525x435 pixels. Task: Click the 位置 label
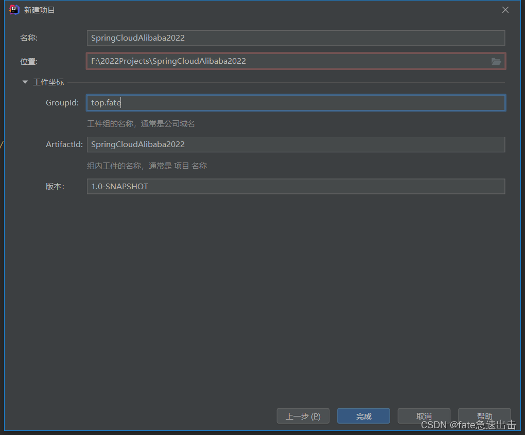coord(29,62)
